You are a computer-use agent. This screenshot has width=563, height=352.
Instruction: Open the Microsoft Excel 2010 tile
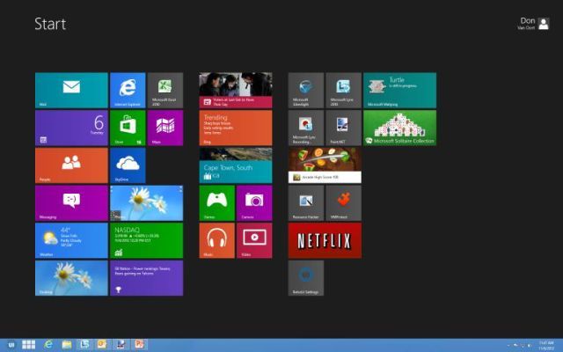click(x=165, y=90)
